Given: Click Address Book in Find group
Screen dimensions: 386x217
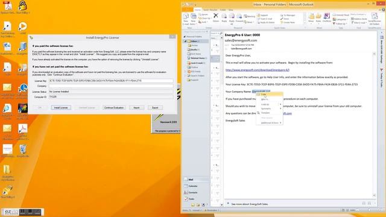Looking at the screenshot, I should click(x=359, y=19).
